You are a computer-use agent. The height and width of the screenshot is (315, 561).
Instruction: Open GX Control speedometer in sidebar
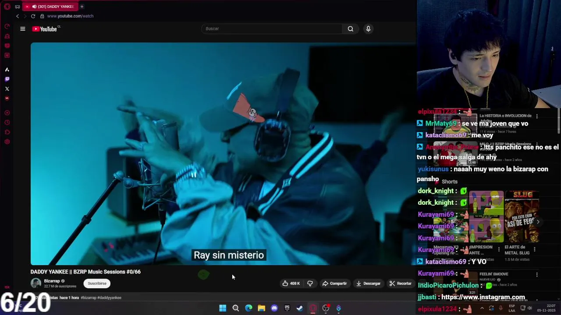tap(7, 27)
